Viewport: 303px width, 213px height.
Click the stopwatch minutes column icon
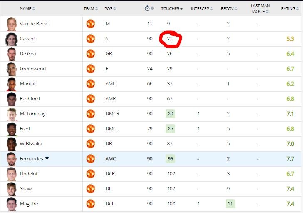click(147, 8)
